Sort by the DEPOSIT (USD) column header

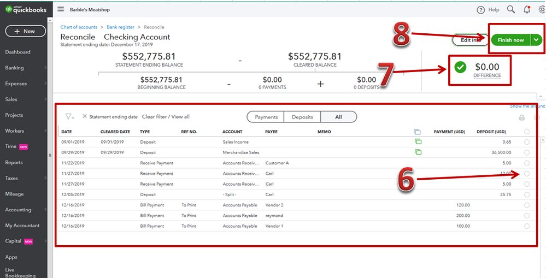(x=491, y=132)
